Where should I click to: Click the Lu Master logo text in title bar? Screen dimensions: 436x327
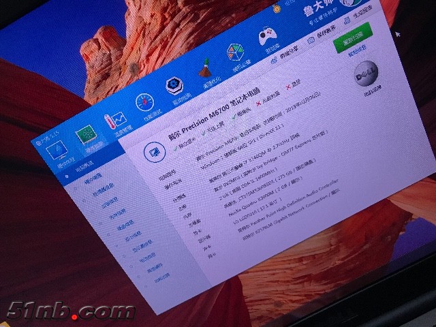pos(320,7)
